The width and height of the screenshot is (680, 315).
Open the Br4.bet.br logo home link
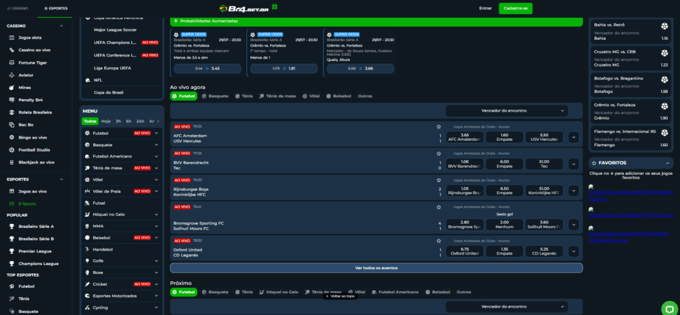point(244,8)
